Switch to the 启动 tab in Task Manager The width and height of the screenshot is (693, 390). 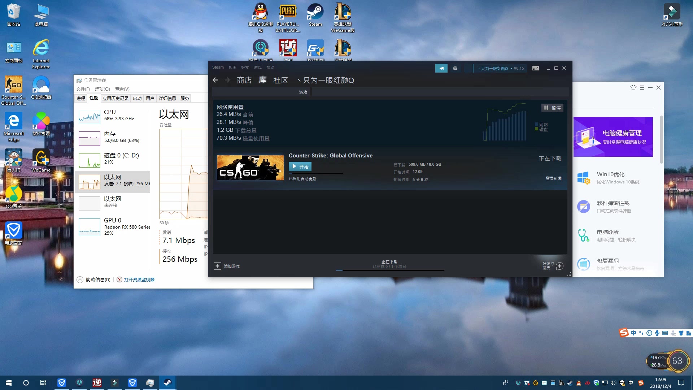137,98
